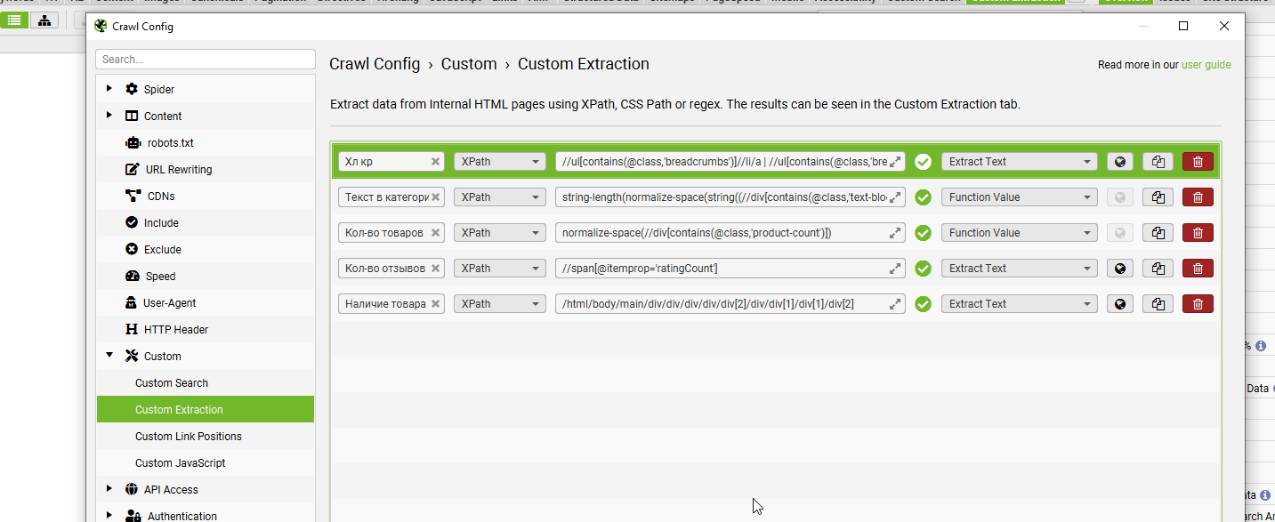
Task: Click globe icon in 'Кол-во отзывов' row
Action: coord(1120,269)
